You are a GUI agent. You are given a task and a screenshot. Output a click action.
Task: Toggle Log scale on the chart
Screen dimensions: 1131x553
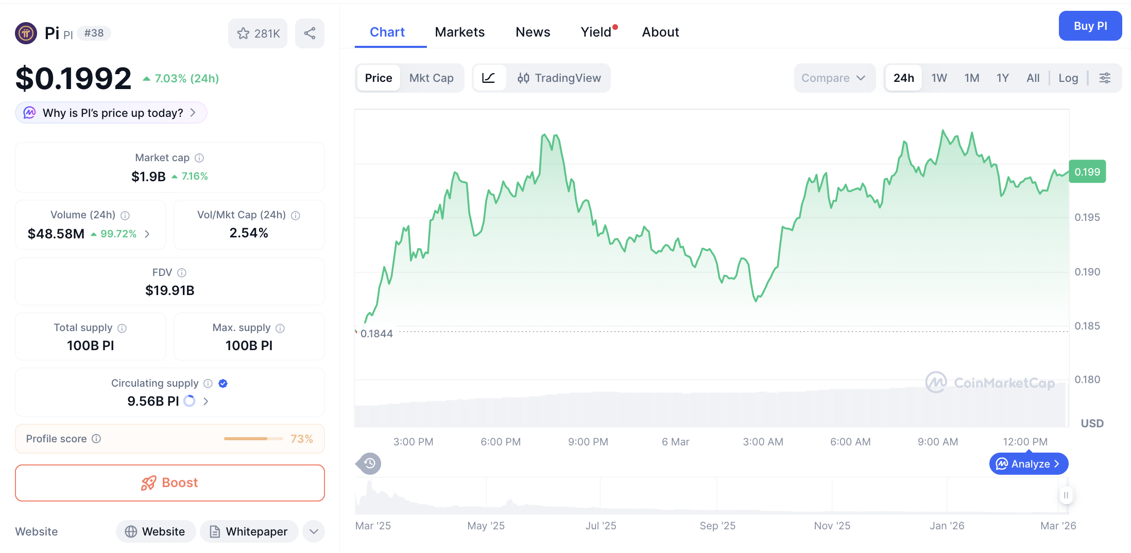pyautogui.click(x=1068, y=78)
